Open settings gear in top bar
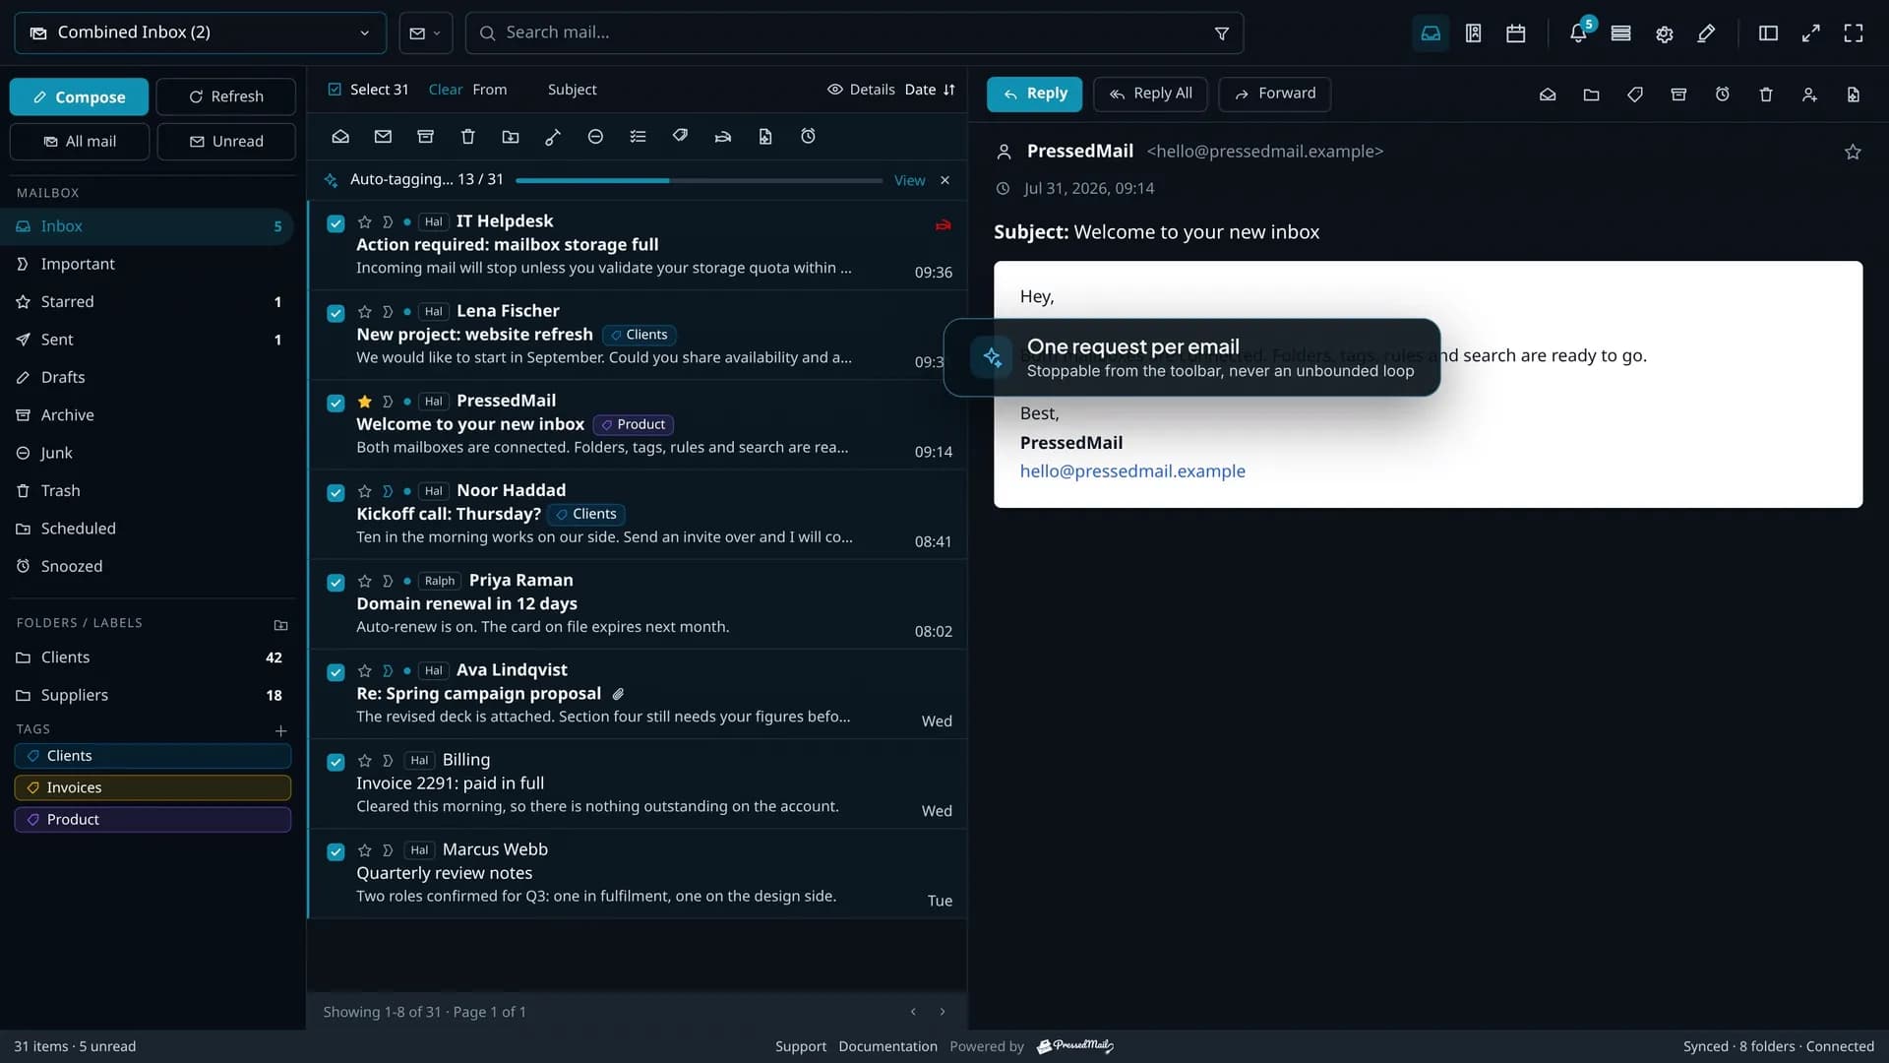The width and height of the screenshot is (1889, 1063). [x=1664, y=33]
